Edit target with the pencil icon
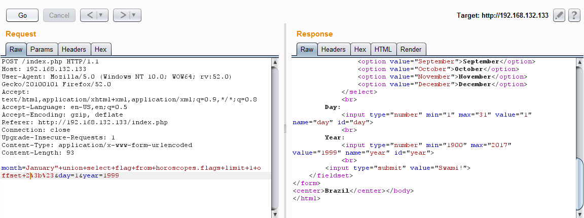584x218 pixels. coord(559,15)
